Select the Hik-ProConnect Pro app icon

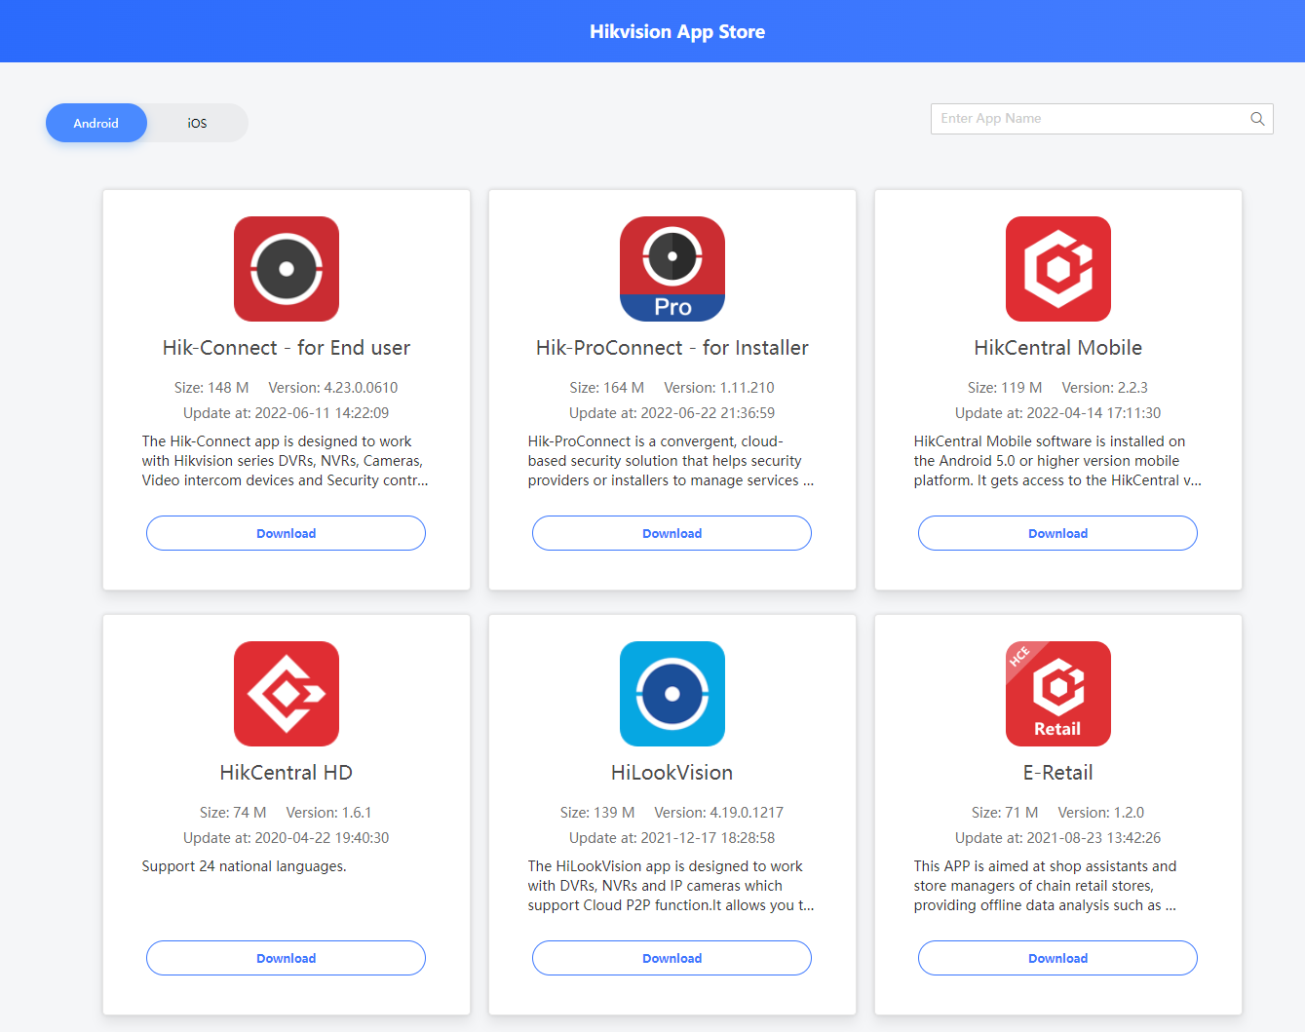(x=672, y=269)
